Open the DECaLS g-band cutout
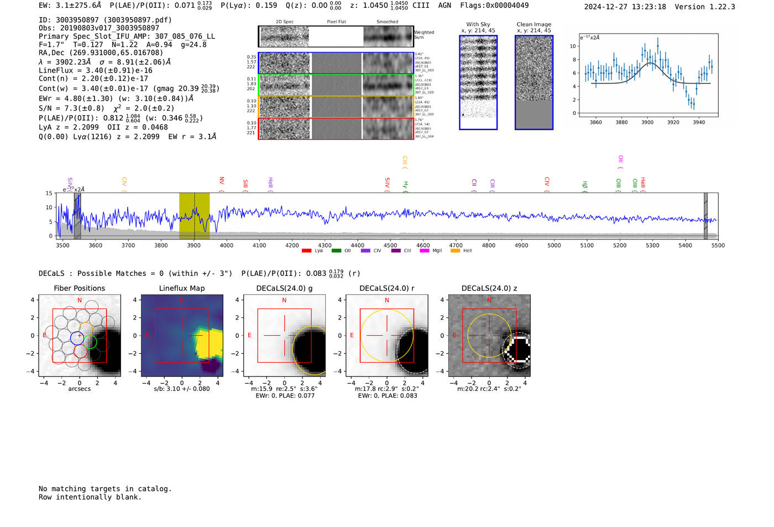The image size is (774, 527). coord(285,335)
